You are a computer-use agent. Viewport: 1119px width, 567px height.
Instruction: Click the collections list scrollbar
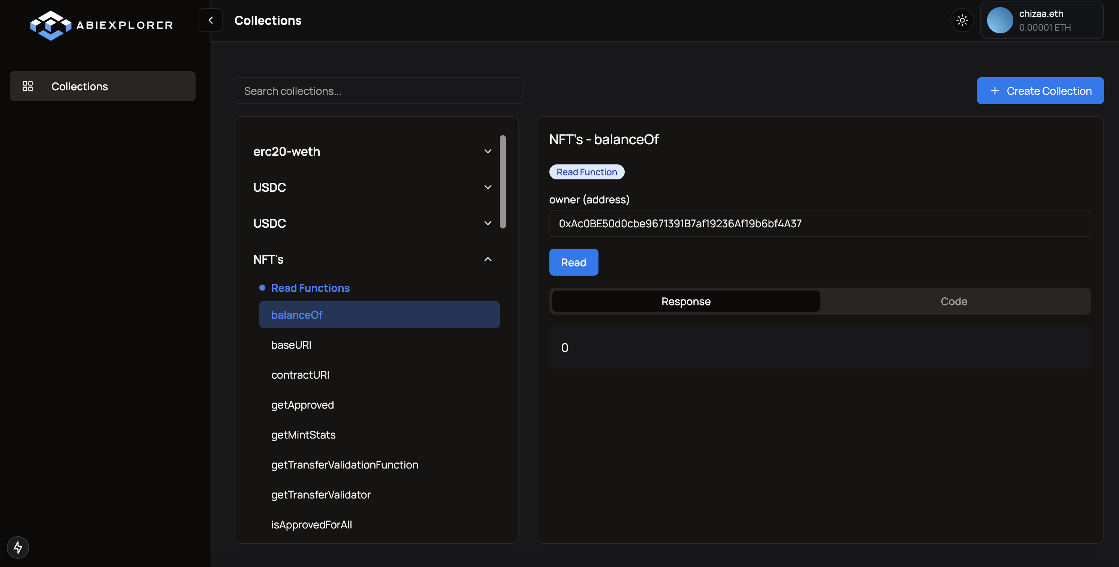(x=503, y=182)
